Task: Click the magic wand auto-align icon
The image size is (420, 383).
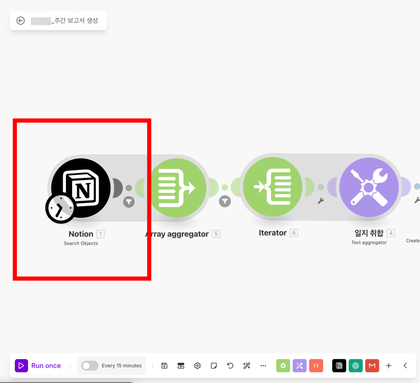Action: click(247, 365)
